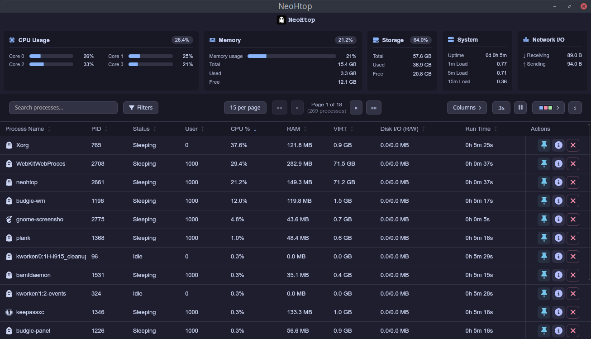The height and width of the screenshot is (339, 591).
Task: Kill the gnome-screensho process
Action: pos(573,220)
